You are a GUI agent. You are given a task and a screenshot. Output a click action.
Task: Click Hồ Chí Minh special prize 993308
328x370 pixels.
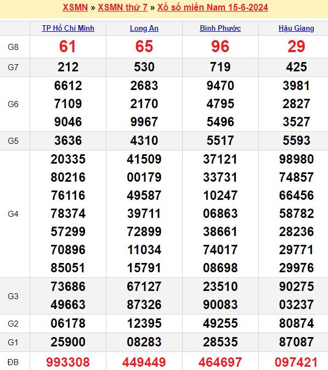click(68, 362)
